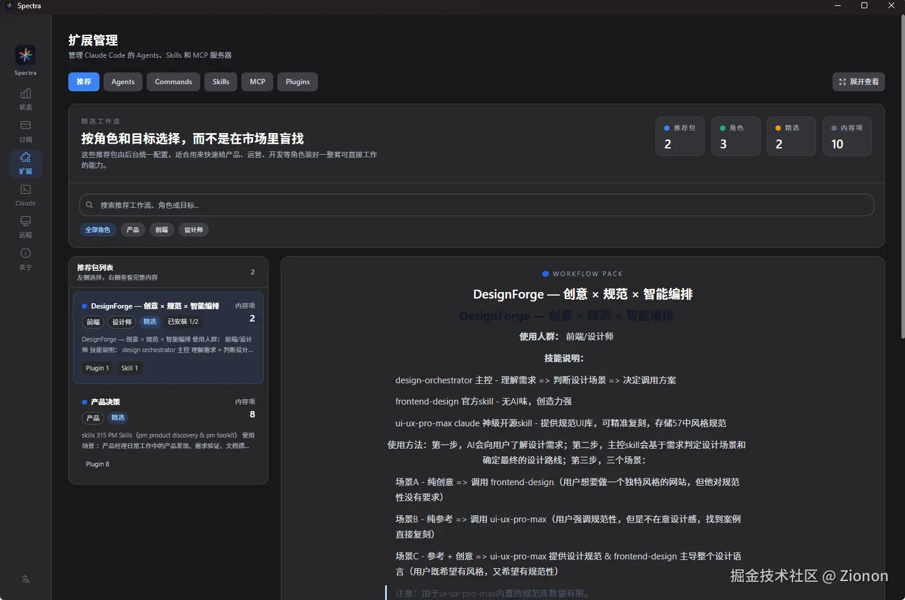Select the 全部角色 filter chip
The width and height of the screenshot is (905, 600).
(x=98, y=230)
